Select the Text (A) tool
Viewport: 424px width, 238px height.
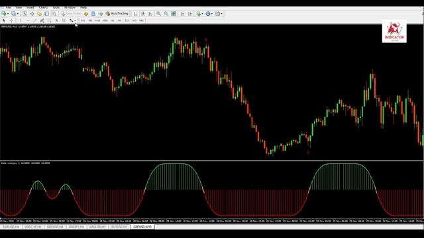click(56, 20)
